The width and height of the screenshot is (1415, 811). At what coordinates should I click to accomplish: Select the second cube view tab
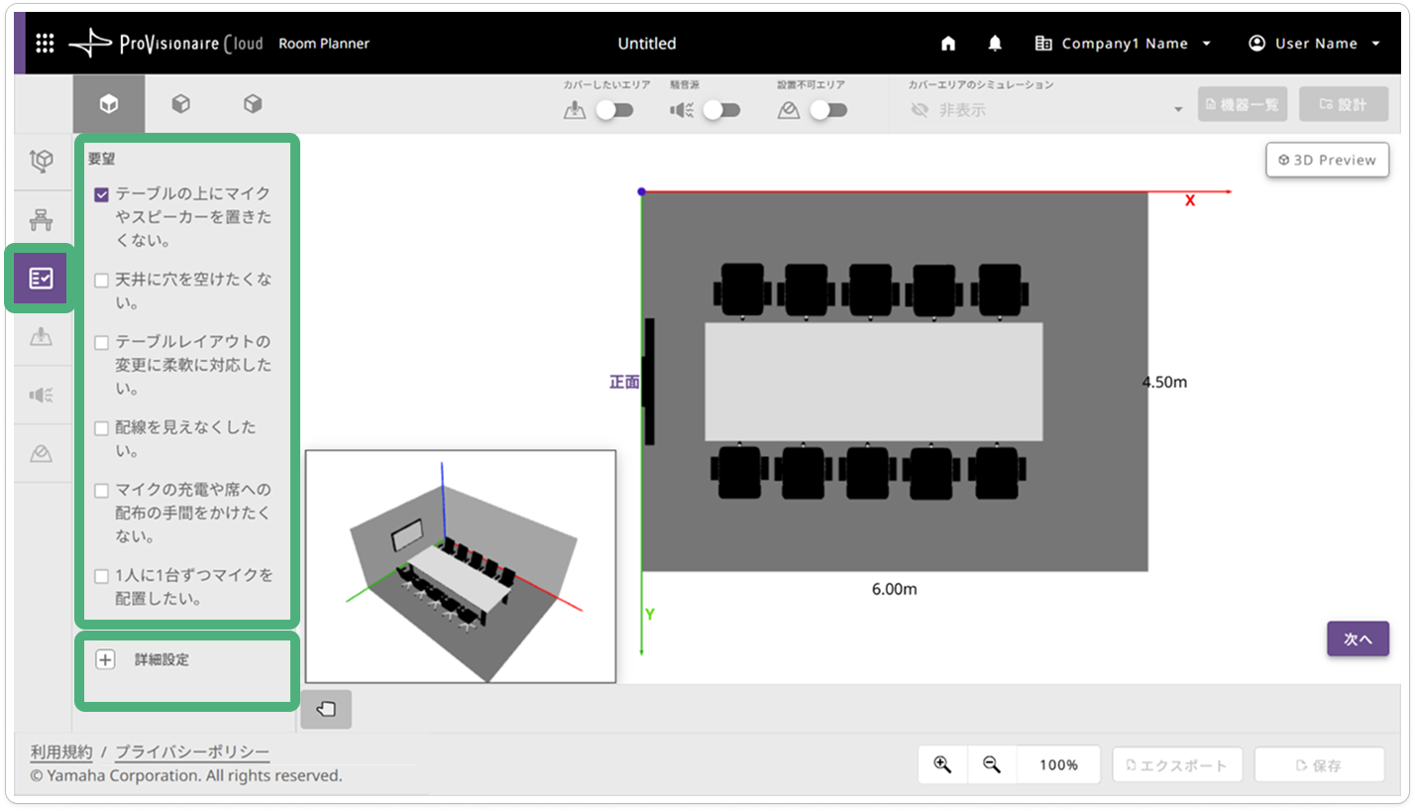tap(180, 104)
